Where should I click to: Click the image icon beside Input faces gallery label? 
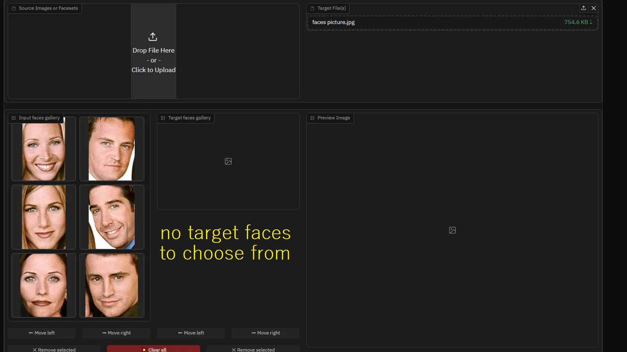pyautogui.click(x=13, y=118)
